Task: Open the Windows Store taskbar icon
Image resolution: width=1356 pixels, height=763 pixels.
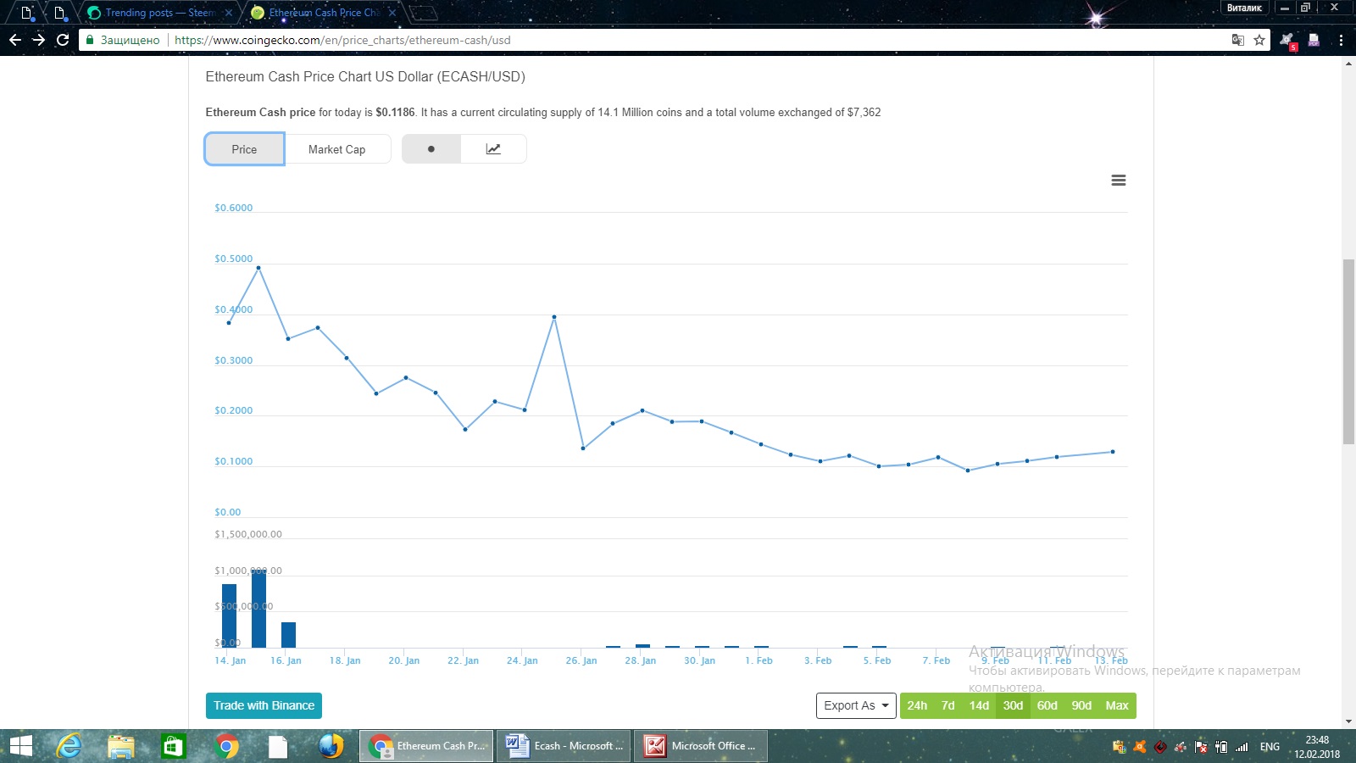Action: 174,746
